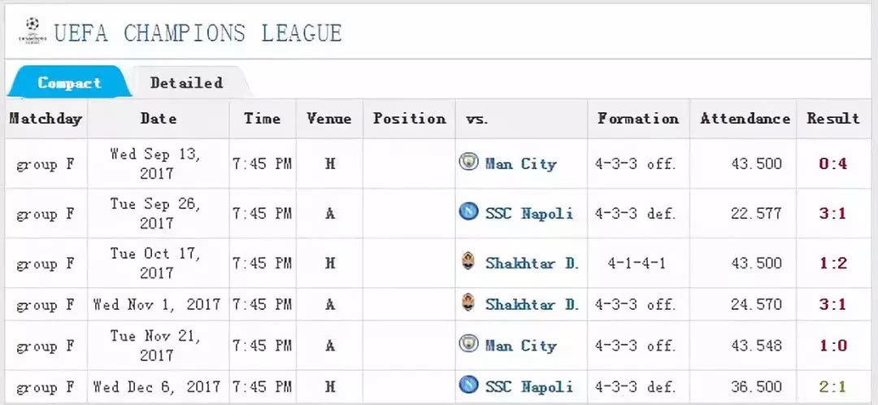878x405 pixels.
Task: Open the 0:4 result against Man City
Action: click(x=832, y=163)
